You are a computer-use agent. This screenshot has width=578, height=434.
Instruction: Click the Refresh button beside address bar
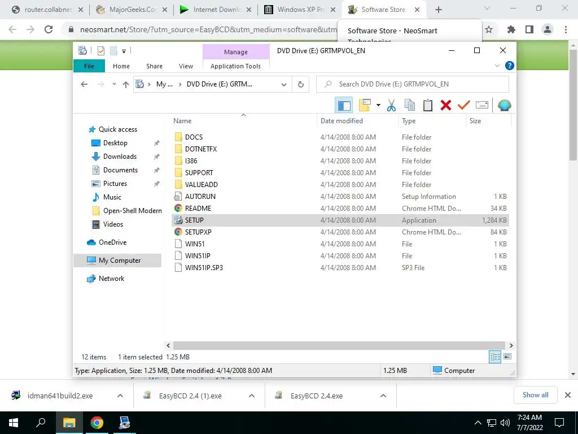pyautogui.click(x=301, y=85)
